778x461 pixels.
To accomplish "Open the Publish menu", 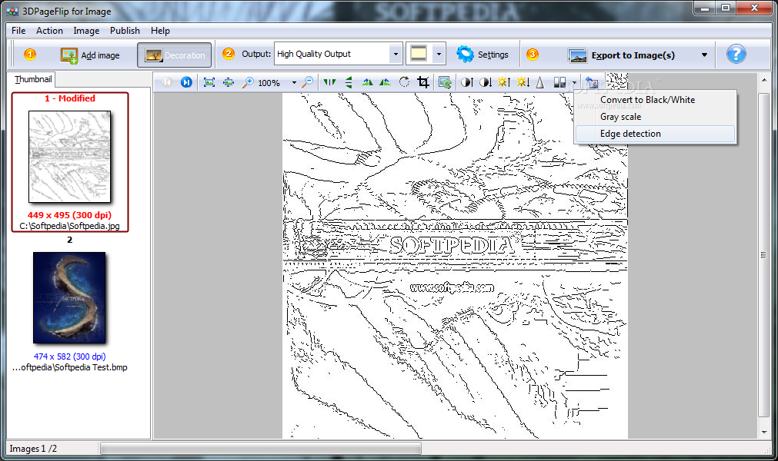I will pyautogui.click(x=125, y=31).
